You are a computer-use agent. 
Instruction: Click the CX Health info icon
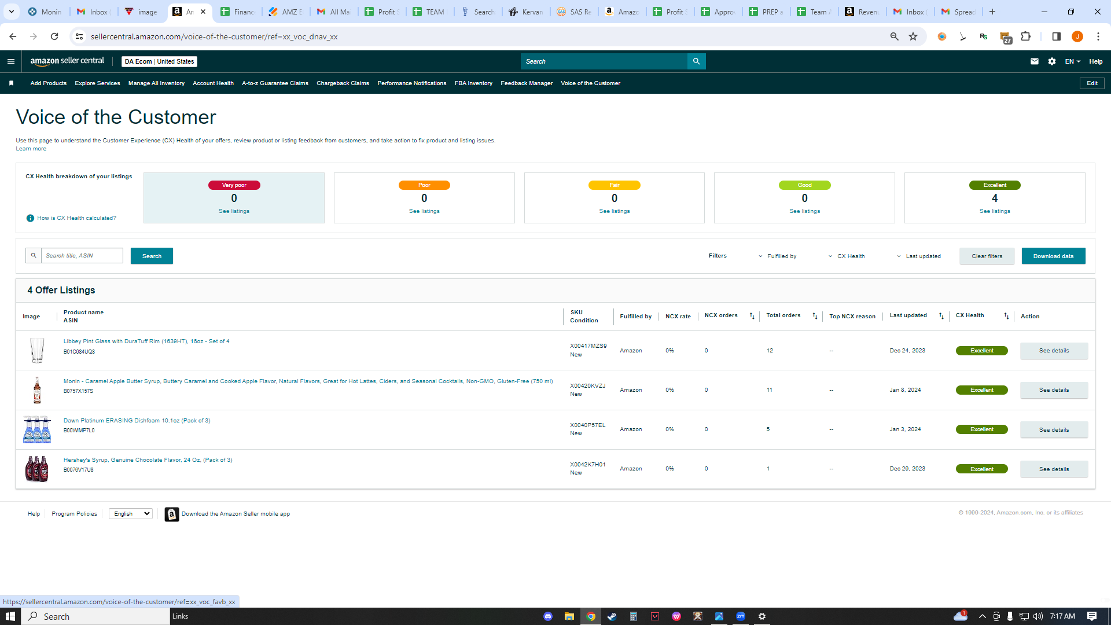tap(30, 218)
